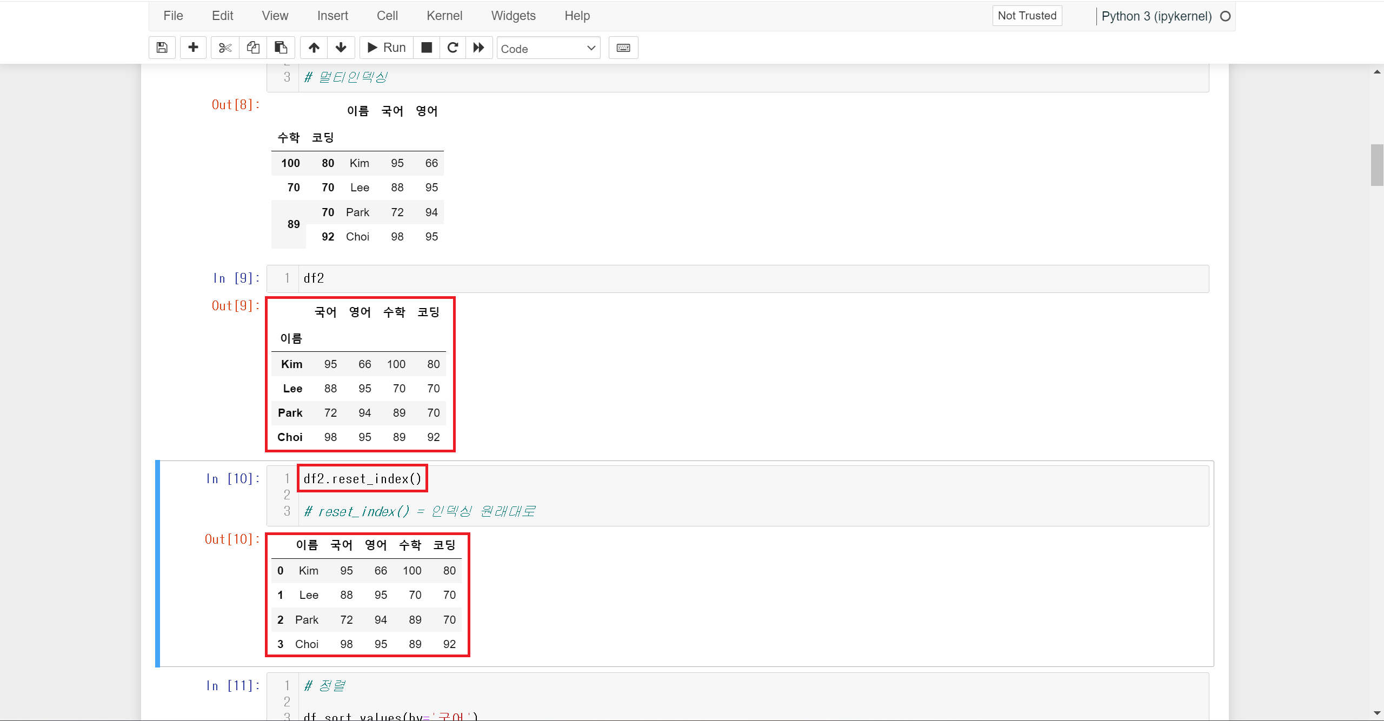Interrupt the kernel with the stop icon

(x=427, y=48)
